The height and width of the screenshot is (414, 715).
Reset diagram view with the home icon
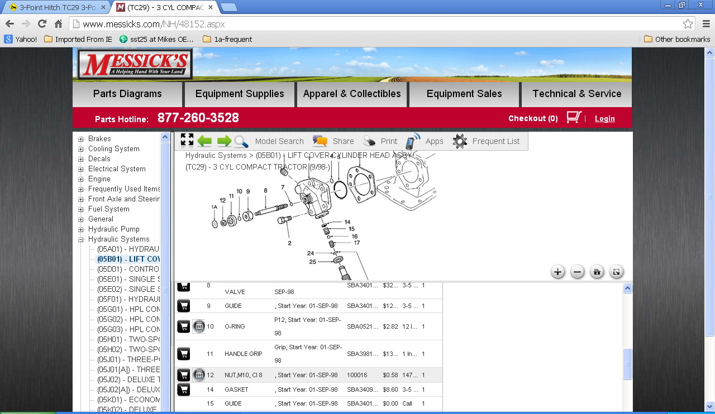pyautogui.click(x=597, y=272)
